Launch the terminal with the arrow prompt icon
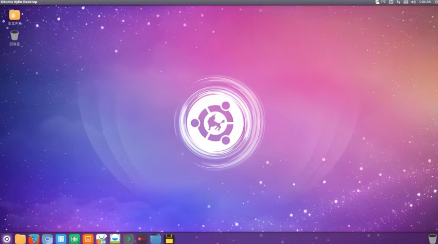438x244 pixels. (128, 239)
